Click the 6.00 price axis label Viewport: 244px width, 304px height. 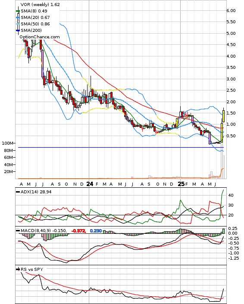pos(231,11)
